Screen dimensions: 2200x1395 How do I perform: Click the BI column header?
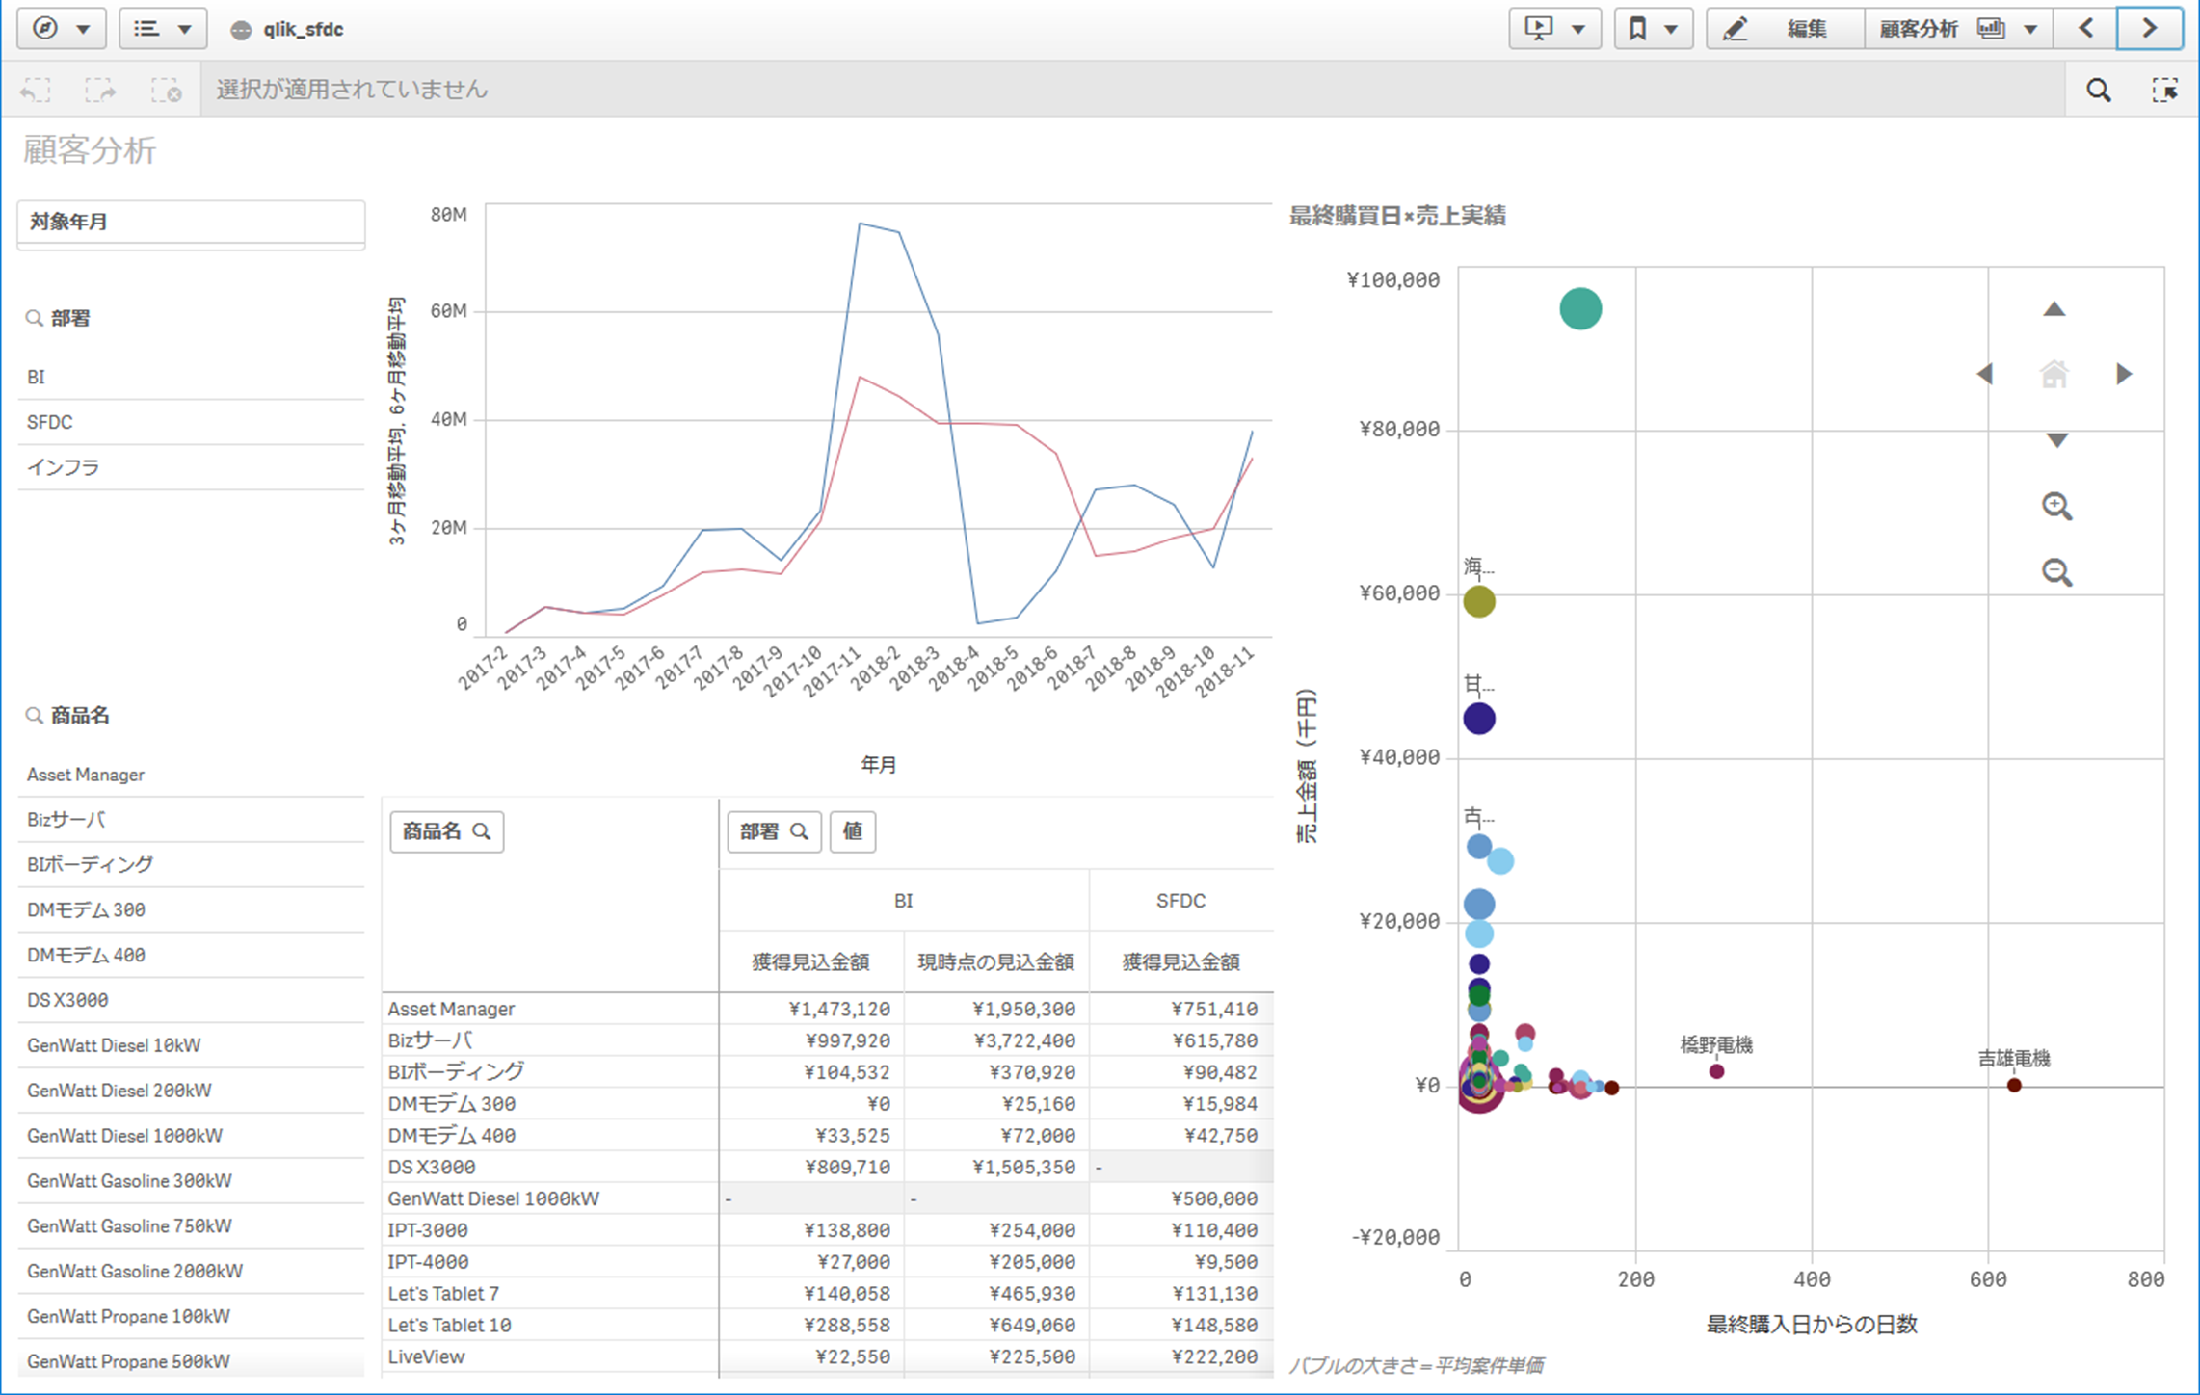(x=904, y=901)
